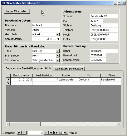
Task: Switch to the Projekte des Mitarbeiters tab
Action: pos(68,69)
